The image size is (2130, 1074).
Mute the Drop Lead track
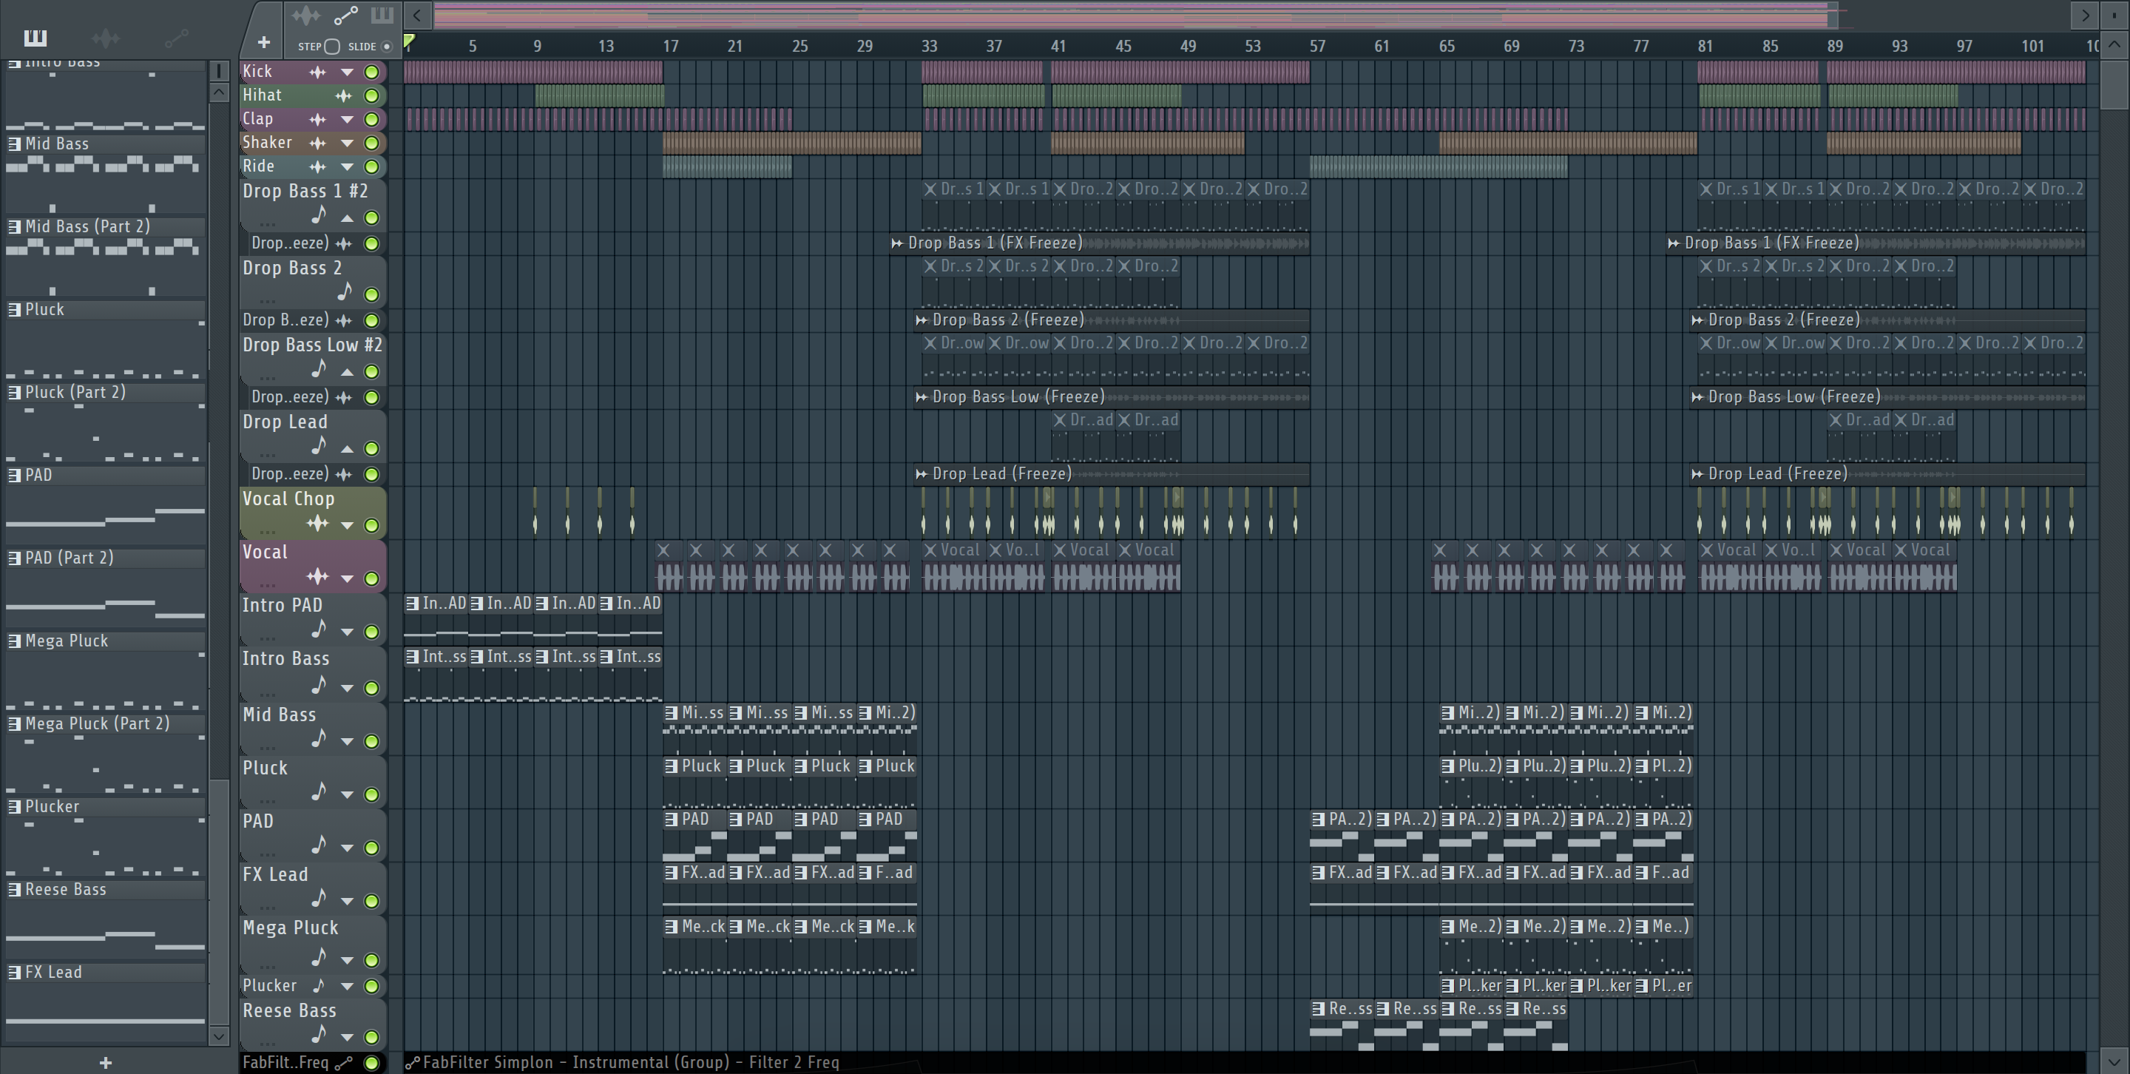click(x=372, y=449)
